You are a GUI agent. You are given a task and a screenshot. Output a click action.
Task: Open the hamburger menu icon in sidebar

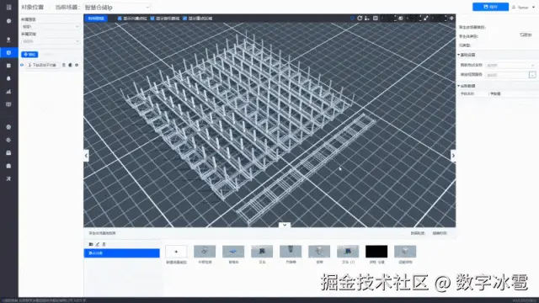point(8,7)
